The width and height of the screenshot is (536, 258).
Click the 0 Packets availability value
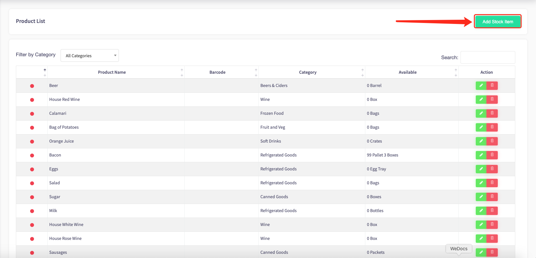376,252
